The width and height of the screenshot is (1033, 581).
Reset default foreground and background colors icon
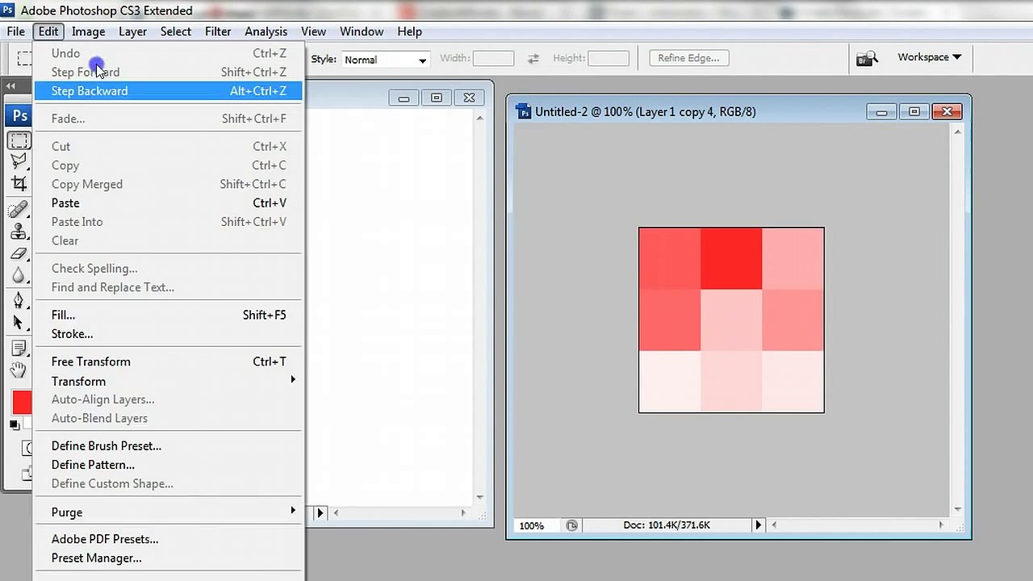(15, 424)
